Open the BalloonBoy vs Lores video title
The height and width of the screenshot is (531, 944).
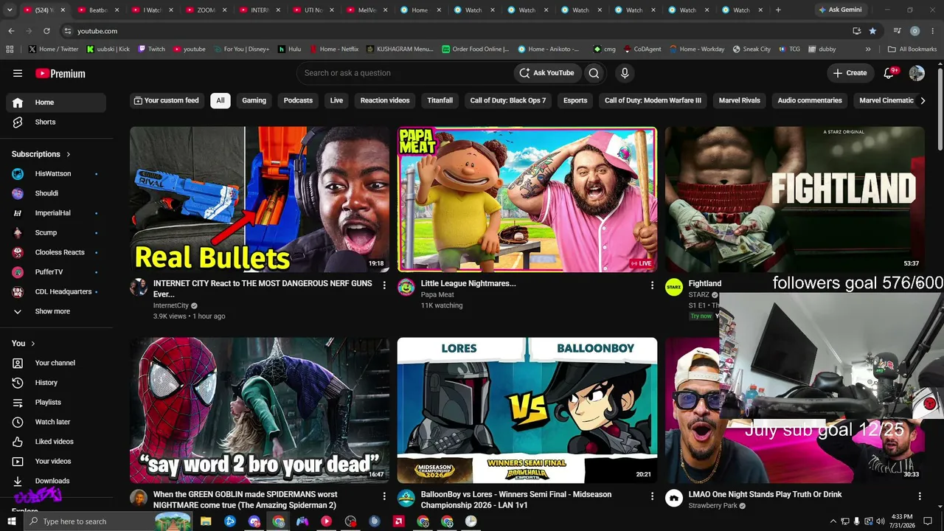(x=516, y=500)
